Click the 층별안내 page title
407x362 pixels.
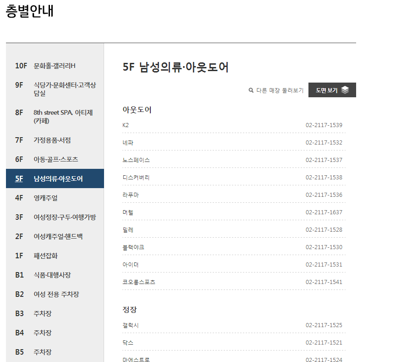coord(30,11)
